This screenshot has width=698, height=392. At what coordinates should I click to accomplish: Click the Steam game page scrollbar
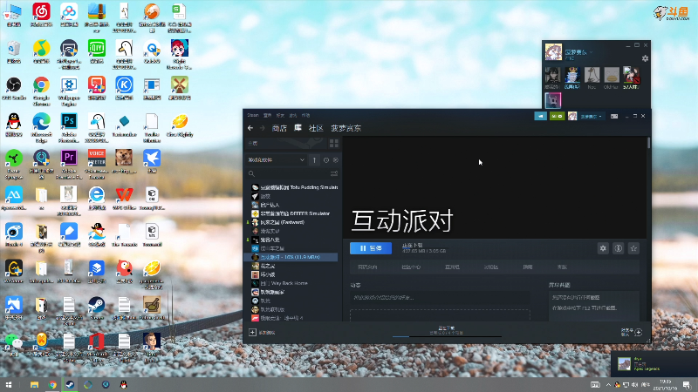point(648,143)
